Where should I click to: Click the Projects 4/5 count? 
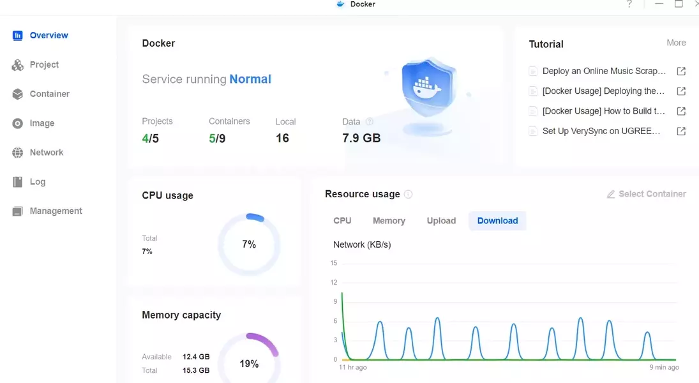(150, 139)
